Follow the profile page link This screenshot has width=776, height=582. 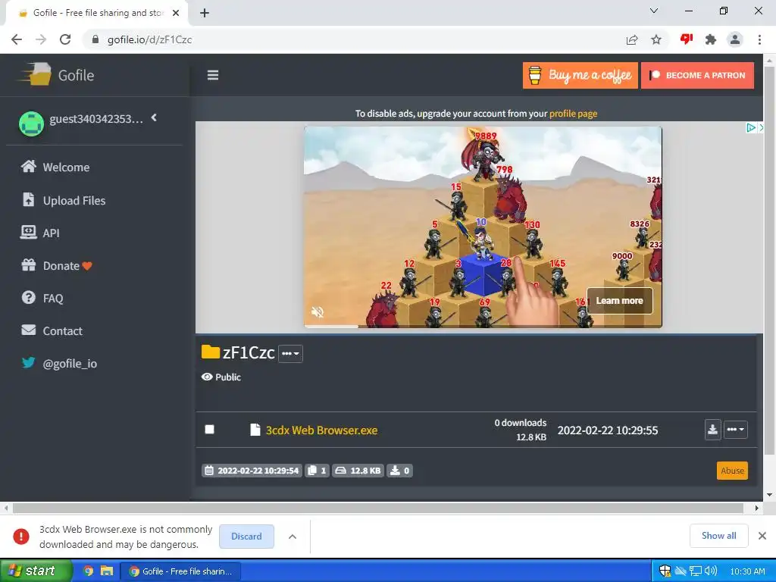[573, 114]
